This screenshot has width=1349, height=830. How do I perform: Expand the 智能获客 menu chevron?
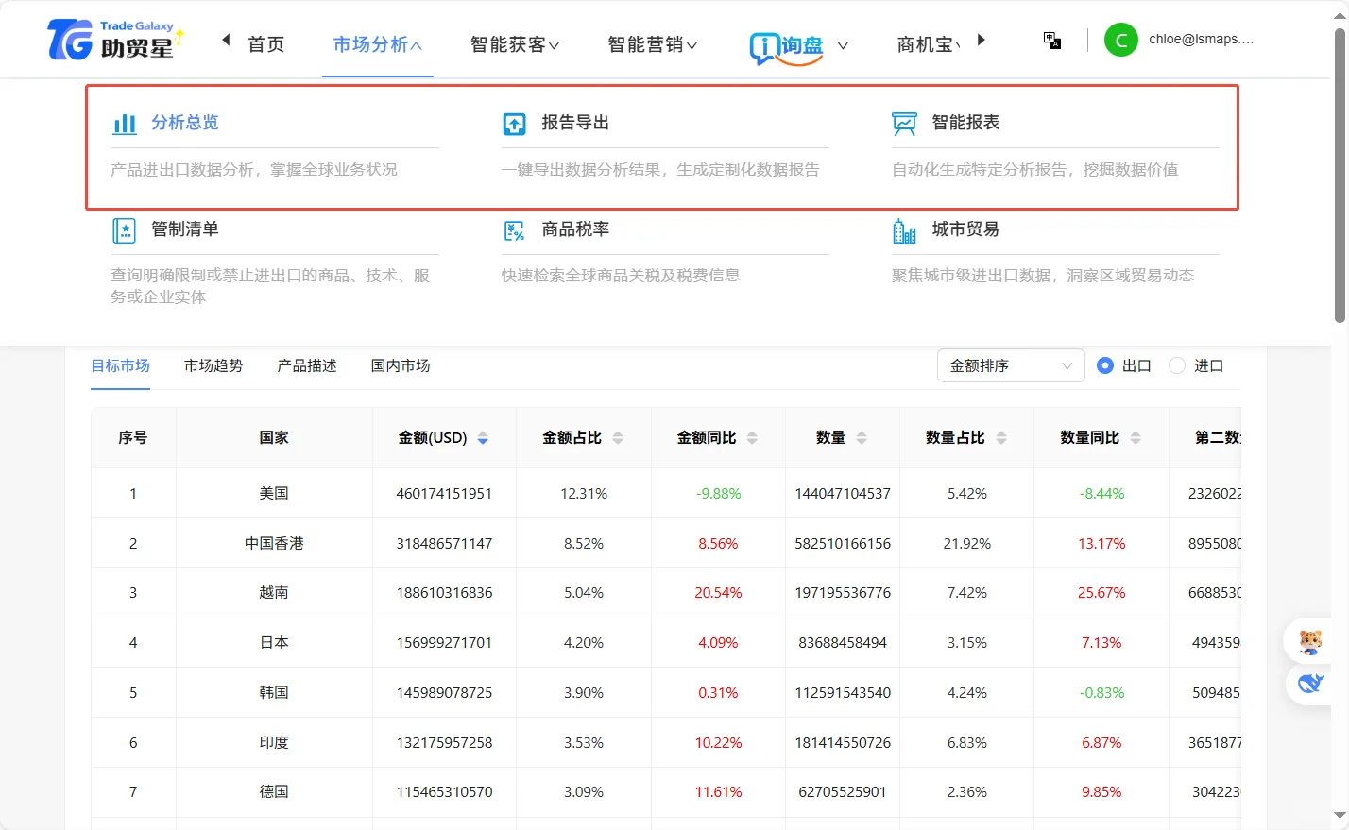[x=553, y=42]
